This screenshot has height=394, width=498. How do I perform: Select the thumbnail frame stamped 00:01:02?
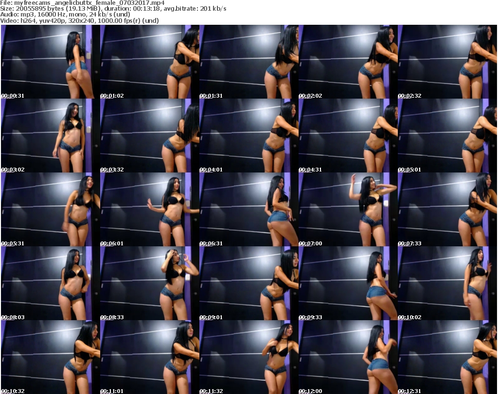pos(150,62)
